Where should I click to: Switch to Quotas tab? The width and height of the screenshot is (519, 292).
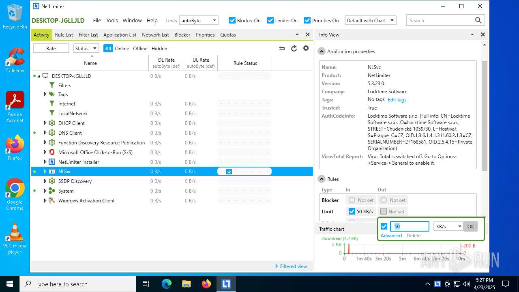tap(228, 35)
